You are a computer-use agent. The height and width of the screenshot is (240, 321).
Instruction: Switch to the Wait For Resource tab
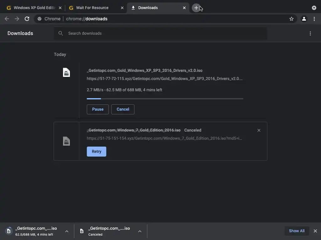[x=95, y=8]
